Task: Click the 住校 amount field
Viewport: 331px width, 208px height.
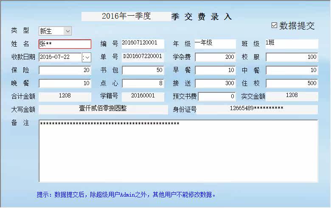Action: point(292,83)
